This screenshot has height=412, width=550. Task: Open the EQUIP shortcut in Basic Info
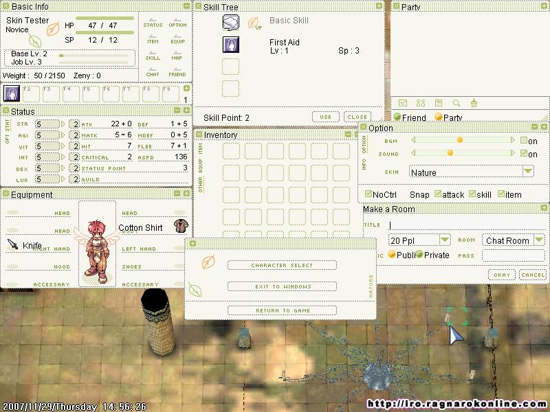coord(177,39)
